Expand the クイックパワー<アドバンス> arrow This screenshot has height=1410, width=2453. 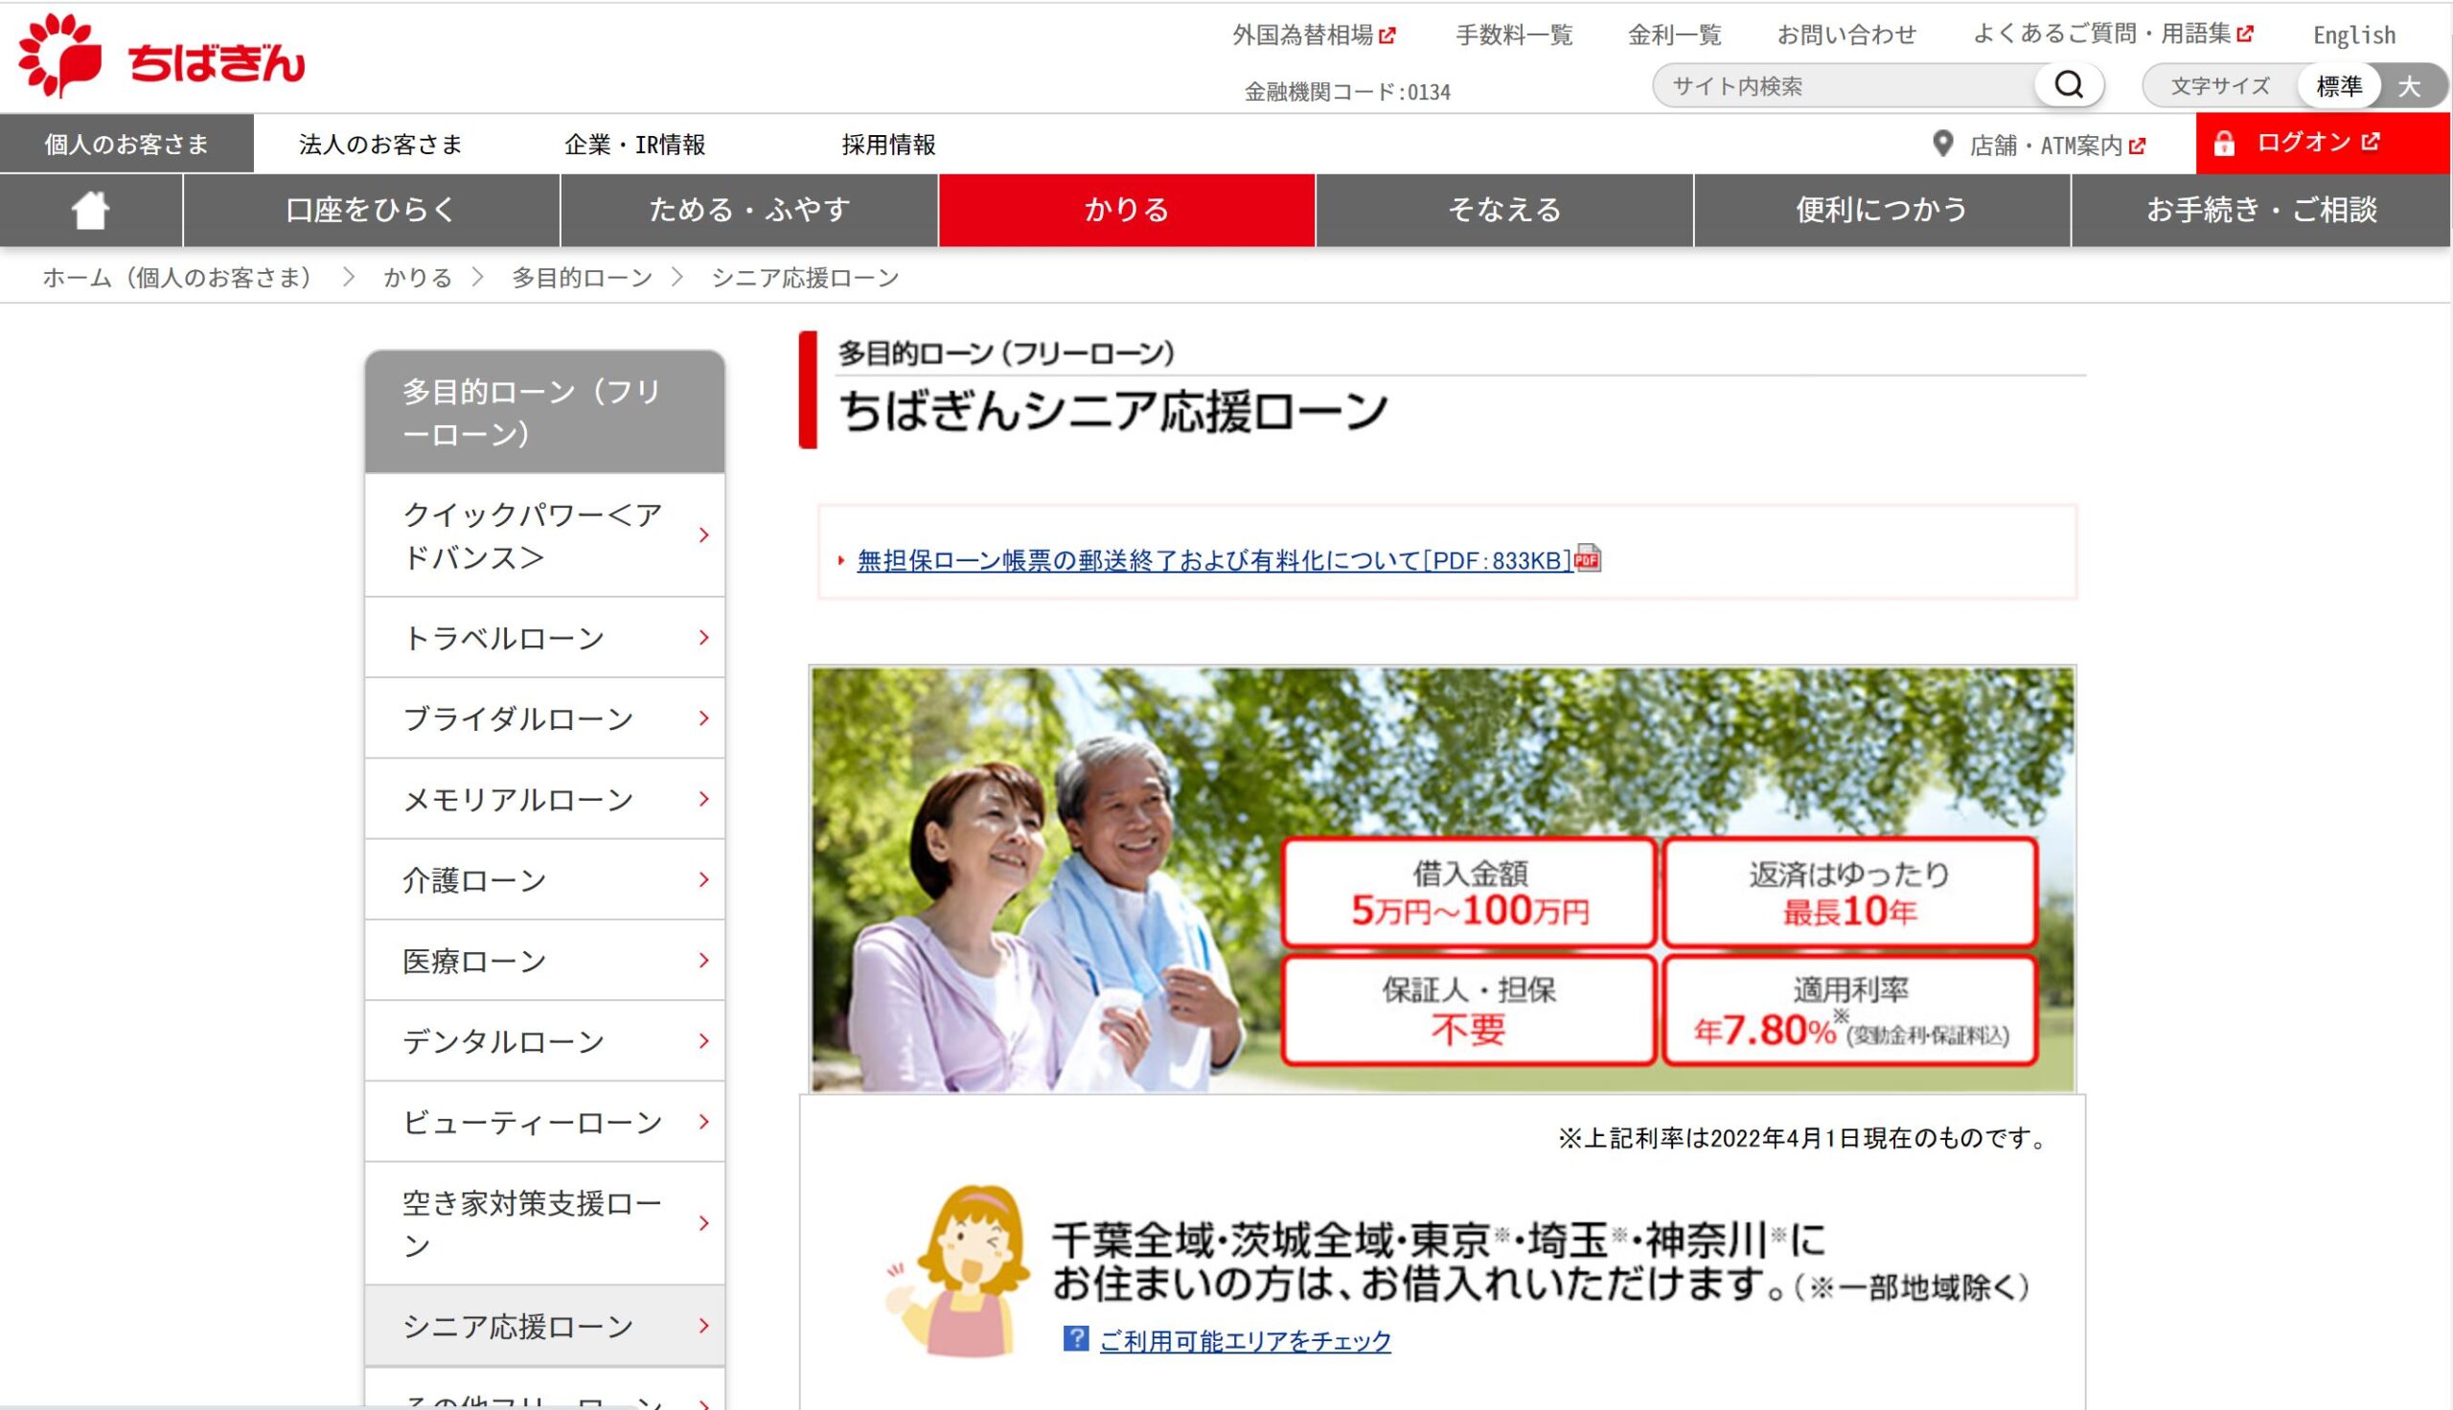pyautogui.click(x=704, y=534)
